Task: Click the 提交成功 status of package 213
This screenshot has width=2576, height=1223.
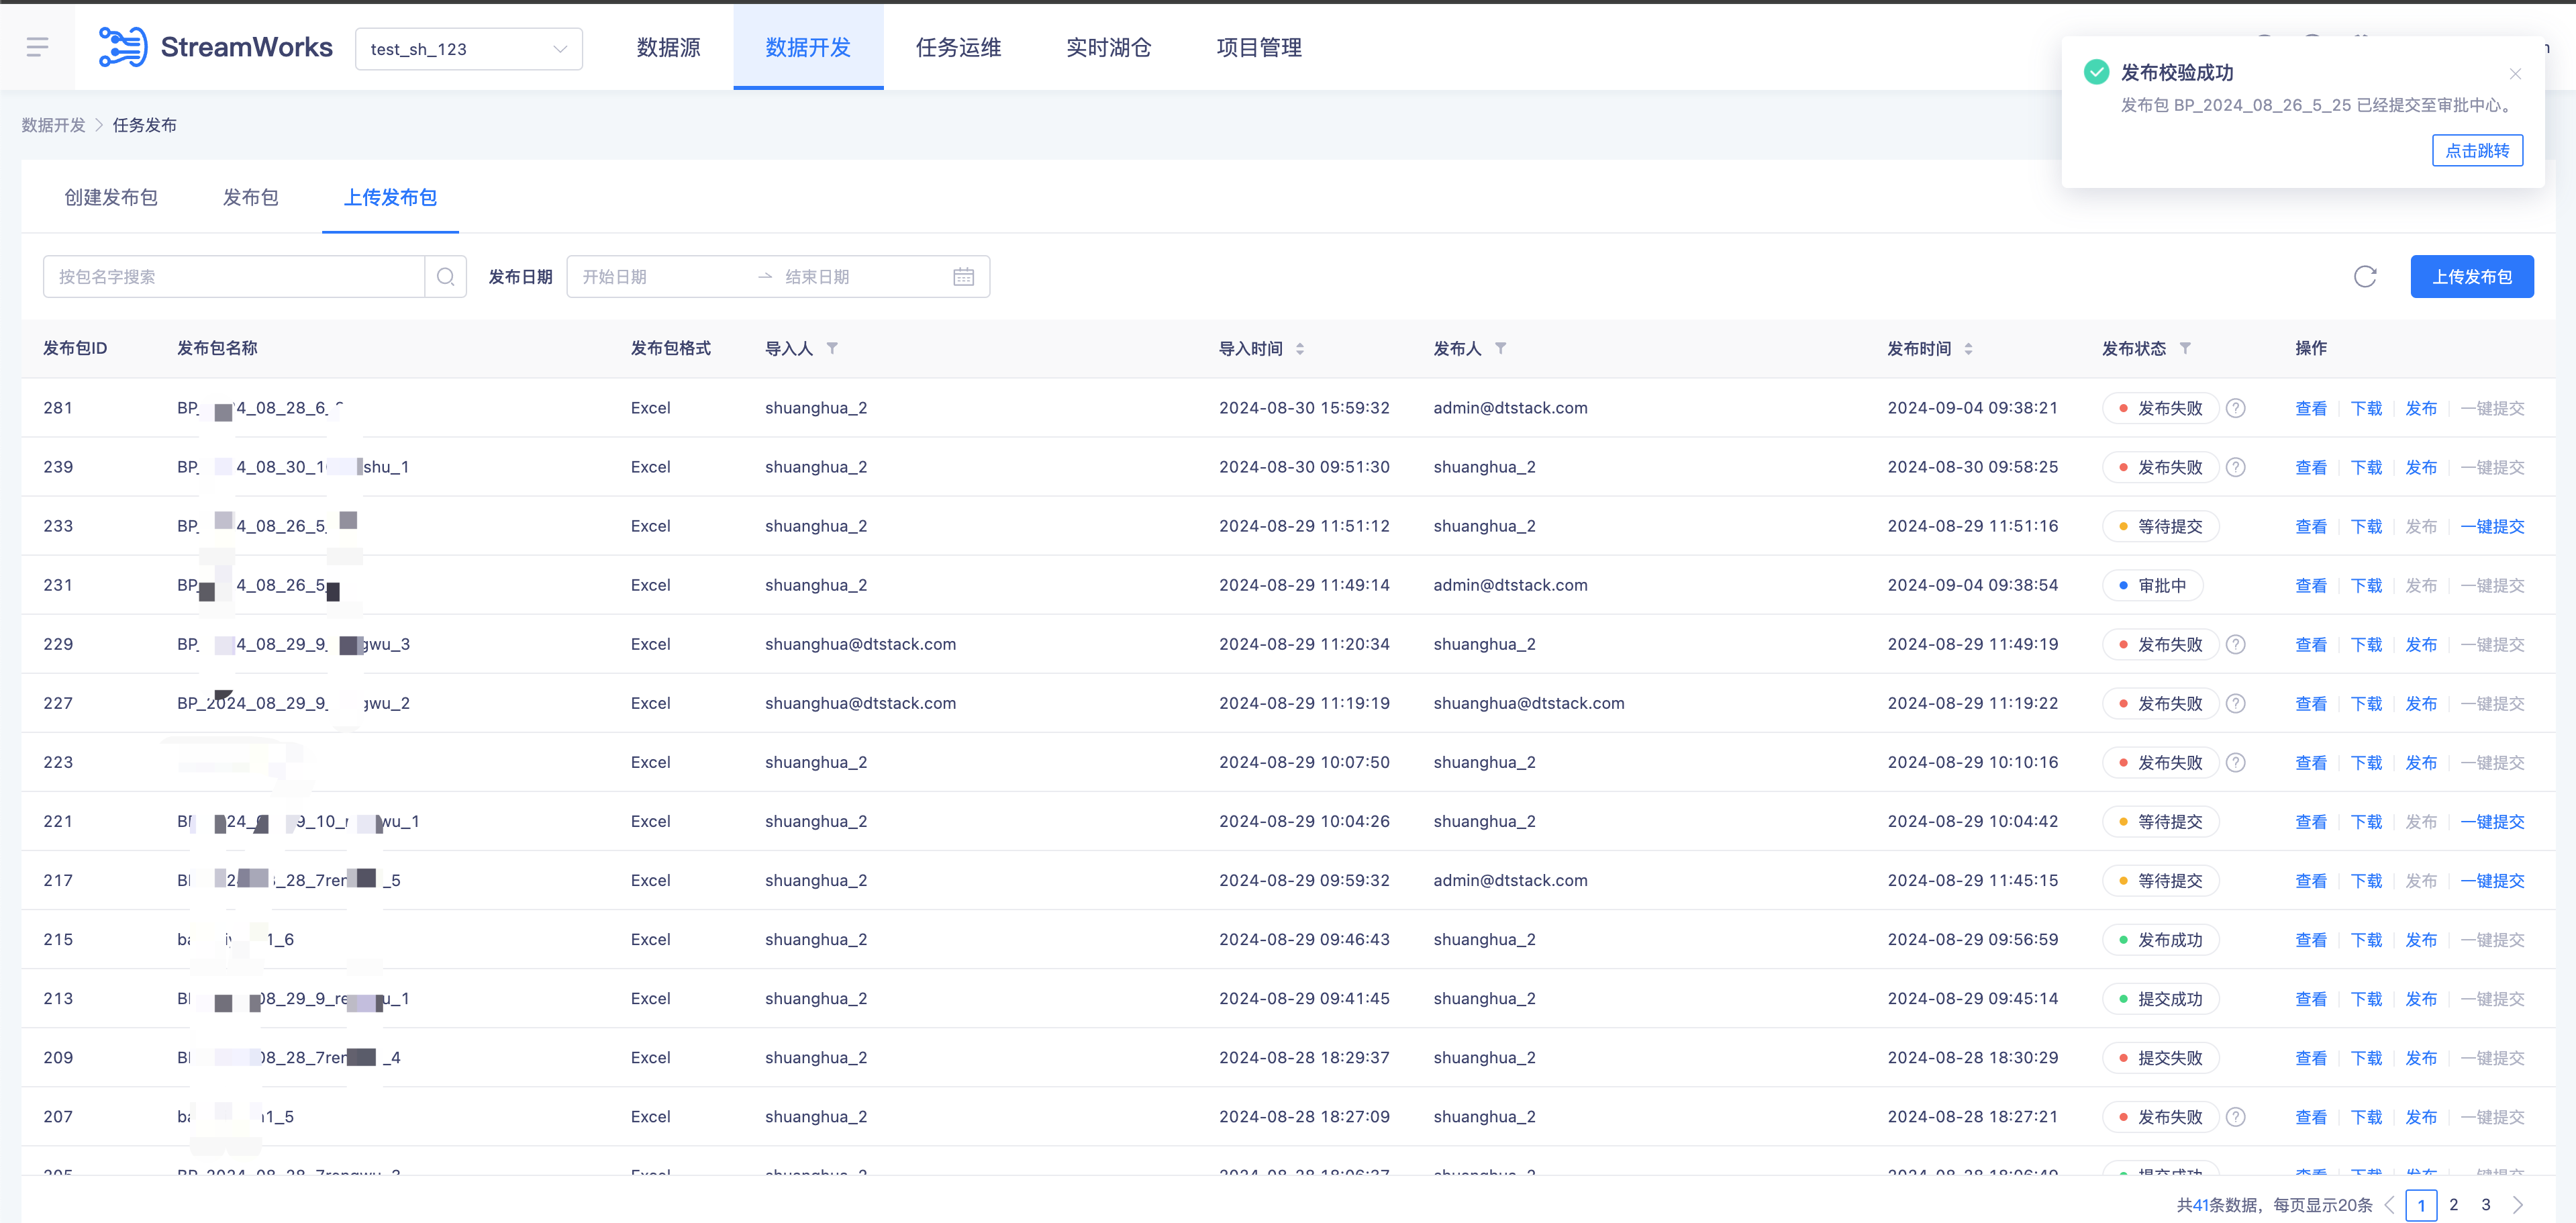Action: click(2160, 999)
